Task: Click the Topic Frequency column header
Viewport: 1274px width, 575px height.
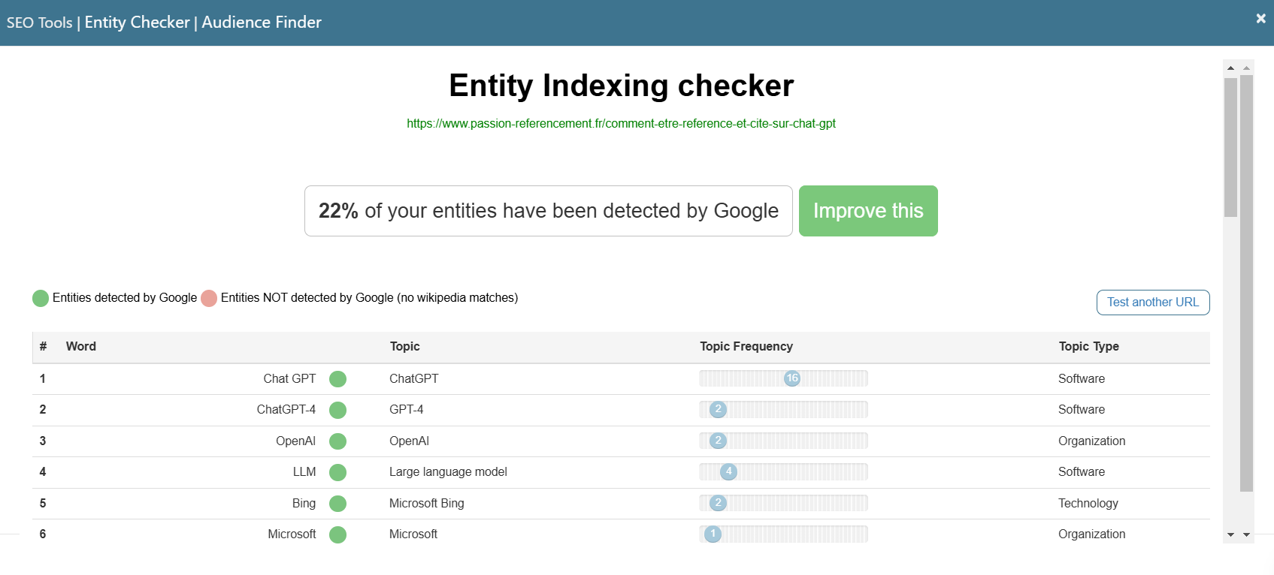Action: pos(746,347)
